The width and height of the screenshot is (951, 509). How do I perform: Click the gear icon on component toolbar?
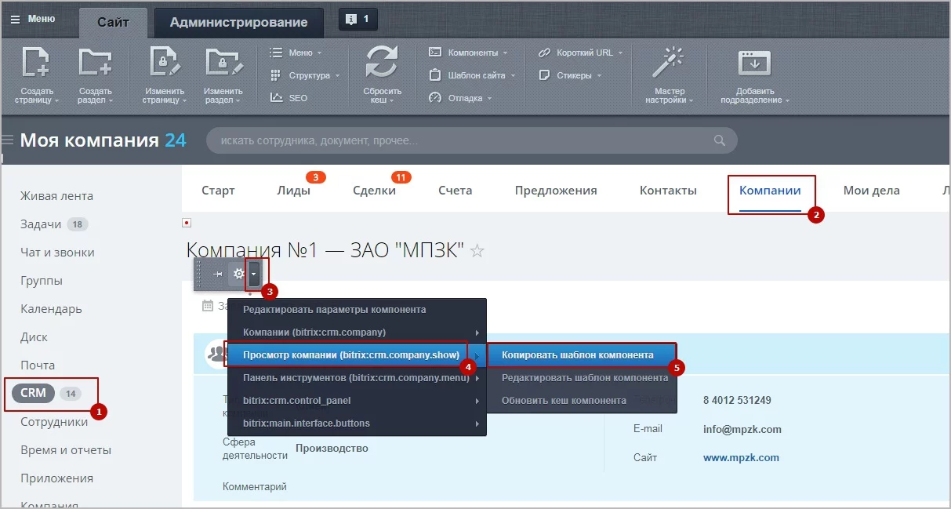click(238, 274)
